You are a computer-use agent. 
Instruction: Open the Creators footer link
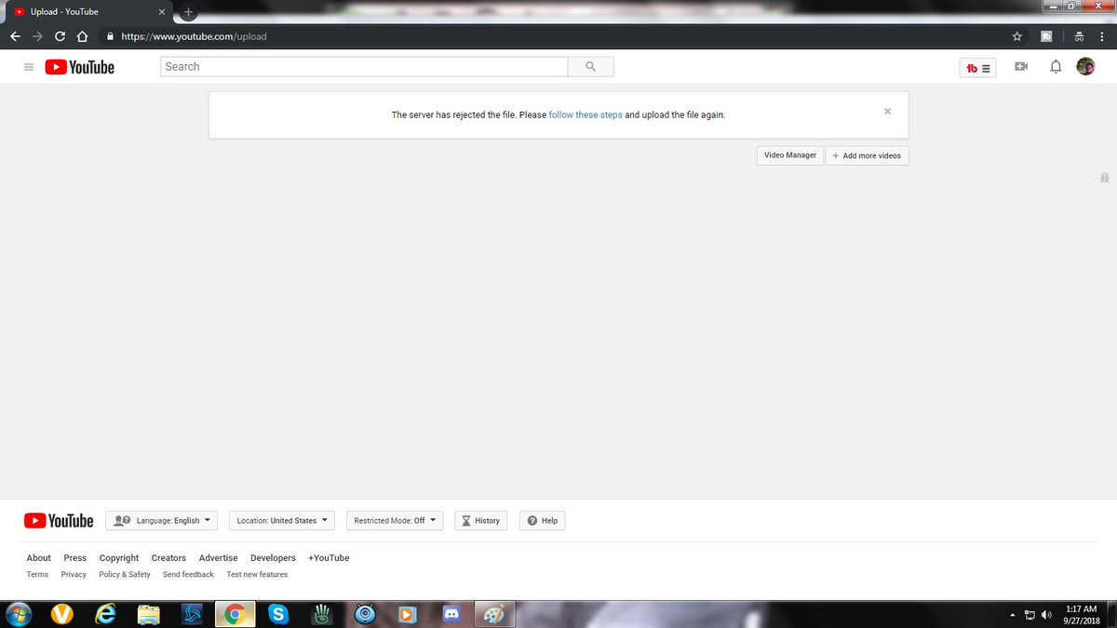point(168,558)
